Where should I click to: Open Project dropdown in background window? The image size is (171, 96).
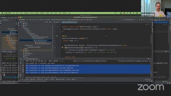(x=6, y=20)
